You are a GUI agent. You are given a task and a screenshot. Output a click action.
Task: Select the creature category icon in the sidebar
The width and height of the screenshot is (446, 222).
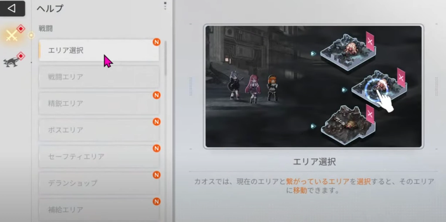tap(12, 61)
